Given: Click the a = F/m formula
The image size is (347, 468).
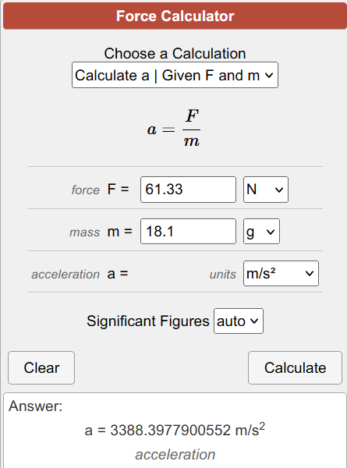Looking at the screenshot, I should coord(174,129).
